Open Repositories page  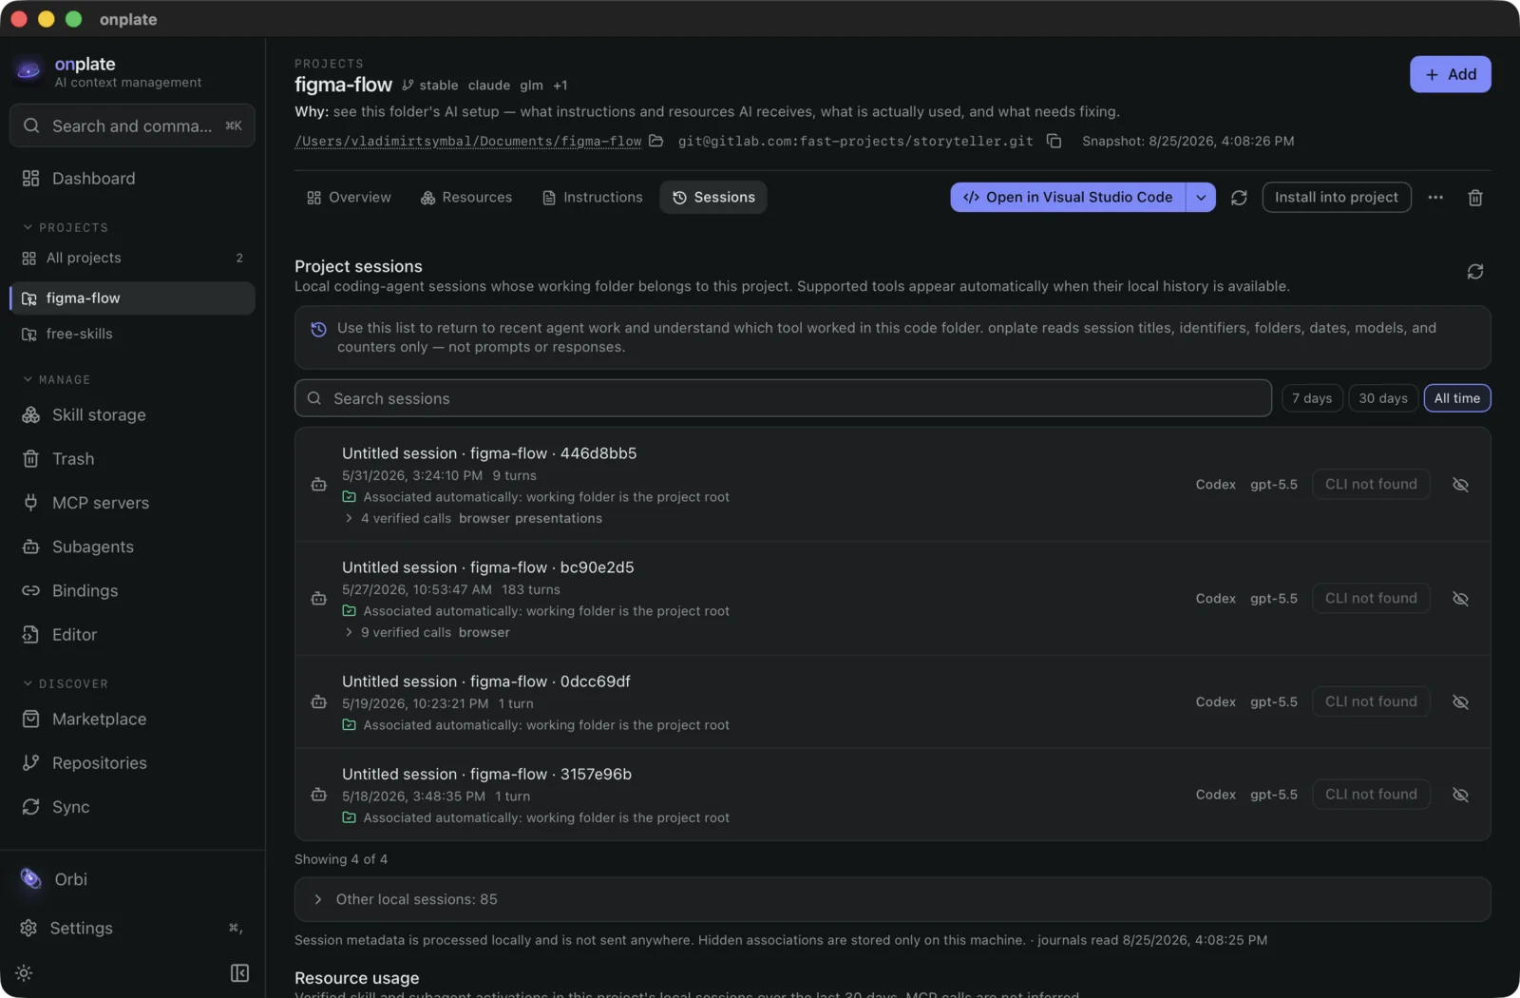(x=132, y=763)
